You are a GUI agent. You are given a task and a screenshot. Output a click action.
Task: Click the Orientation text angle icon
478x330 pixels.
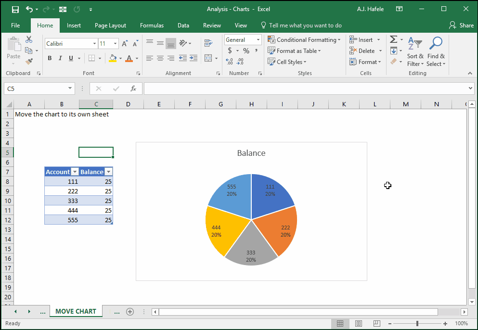pos(183,43)
